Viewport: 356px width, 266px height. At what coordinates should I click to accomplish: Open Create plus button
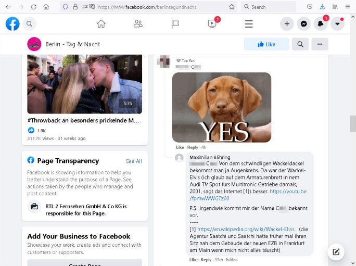287,23
